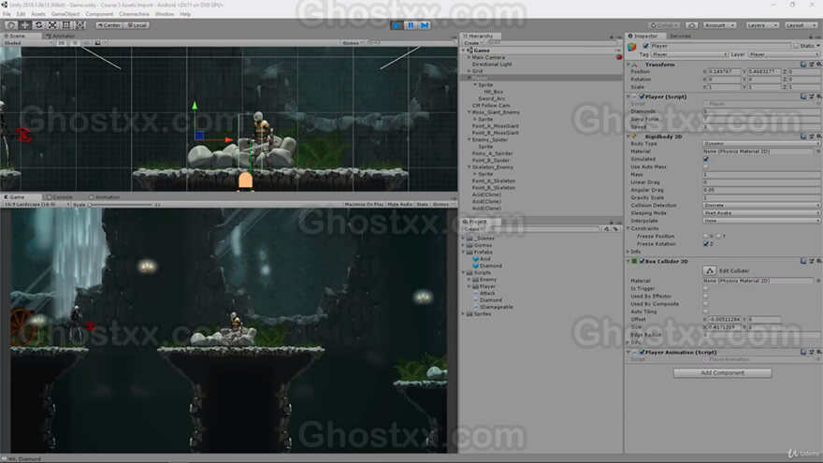Open the Component menu
This screenshot has width=823, height=463.
coord(99,14)
